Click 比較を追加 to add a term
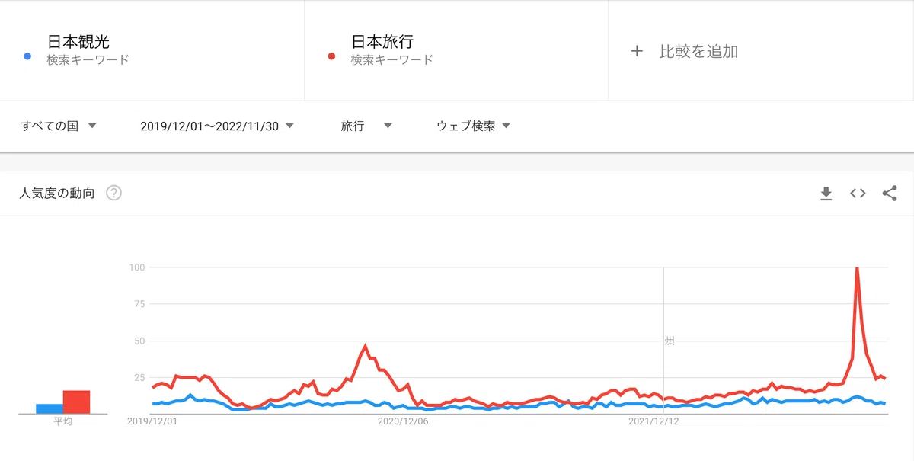The image size is (914, 461). 698,51
